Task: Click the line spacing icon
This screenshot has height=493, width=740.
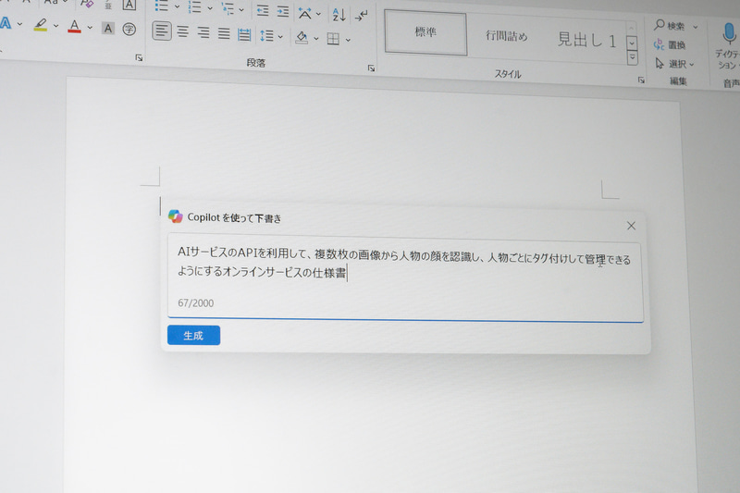Action: point(266,35)
